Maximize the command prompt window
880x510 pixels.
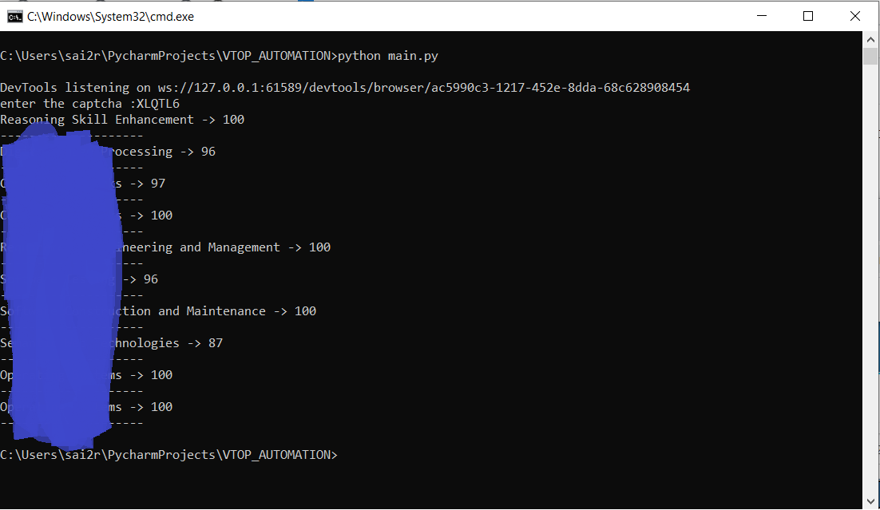[807, 16]
